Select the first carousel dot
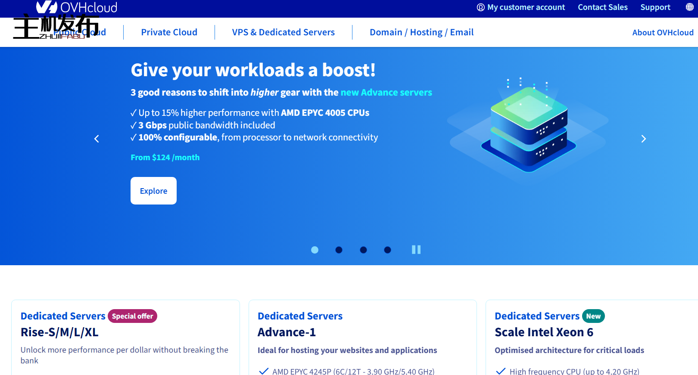Screen dimensions: 698x375 pyautogui.click(x=315, y=250)
